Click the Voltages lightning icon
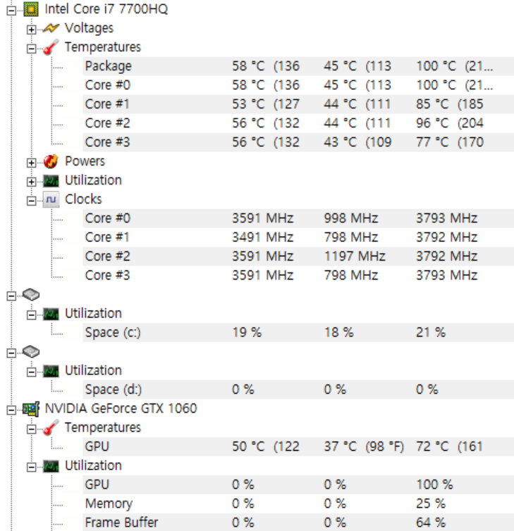514x531 pixels. click(x=51, y=28)
